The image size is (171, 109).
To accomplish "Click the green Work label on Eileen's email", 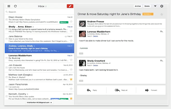I will (64, 22).
